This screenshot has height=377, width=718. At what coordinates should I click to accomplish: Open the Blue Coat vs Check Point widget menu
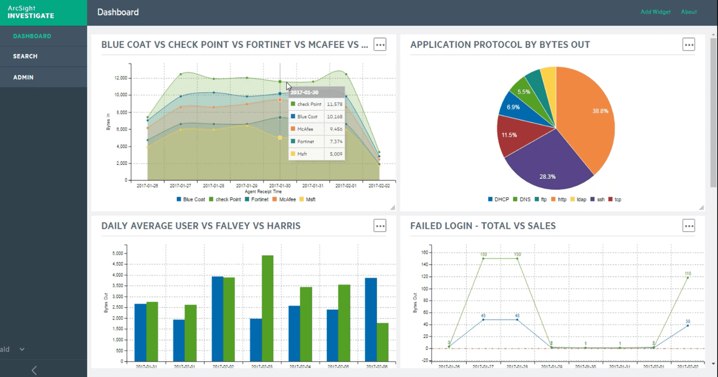pos(380,45)
